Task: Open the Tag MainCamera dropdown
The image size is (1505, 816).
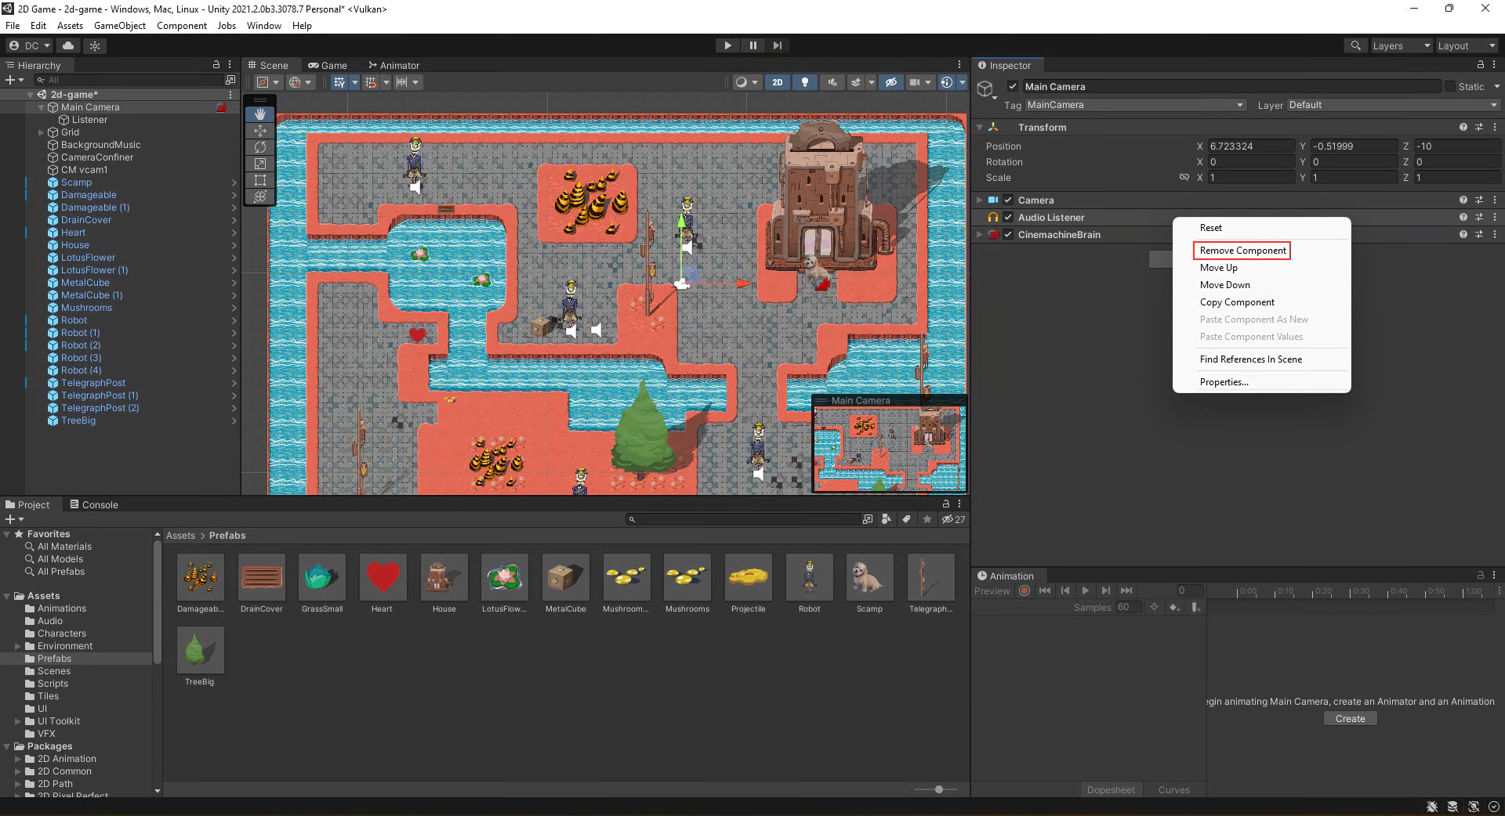Action: coord(1135,105)
